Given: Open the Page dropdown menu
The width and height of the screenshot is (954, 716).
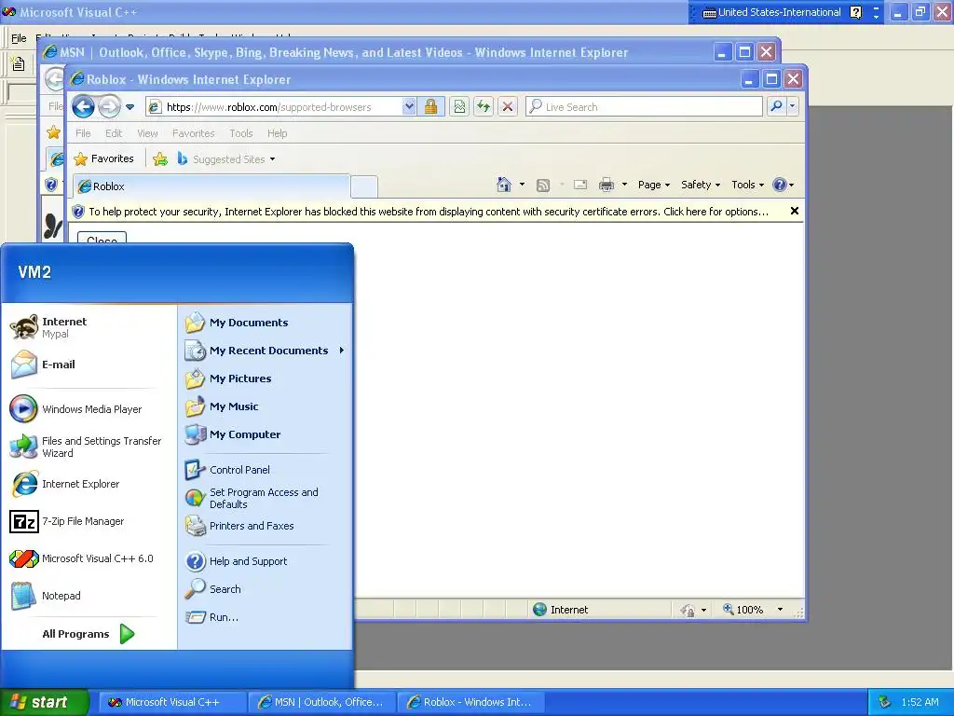Looking at the screenshot, I should click(x=654, y=186).
